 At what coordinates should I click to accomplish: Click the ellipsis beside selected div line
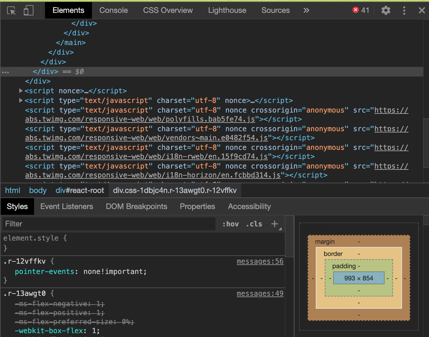5,72
